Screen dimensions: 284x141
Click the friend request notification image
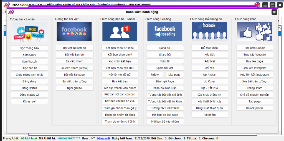point(120,32)
